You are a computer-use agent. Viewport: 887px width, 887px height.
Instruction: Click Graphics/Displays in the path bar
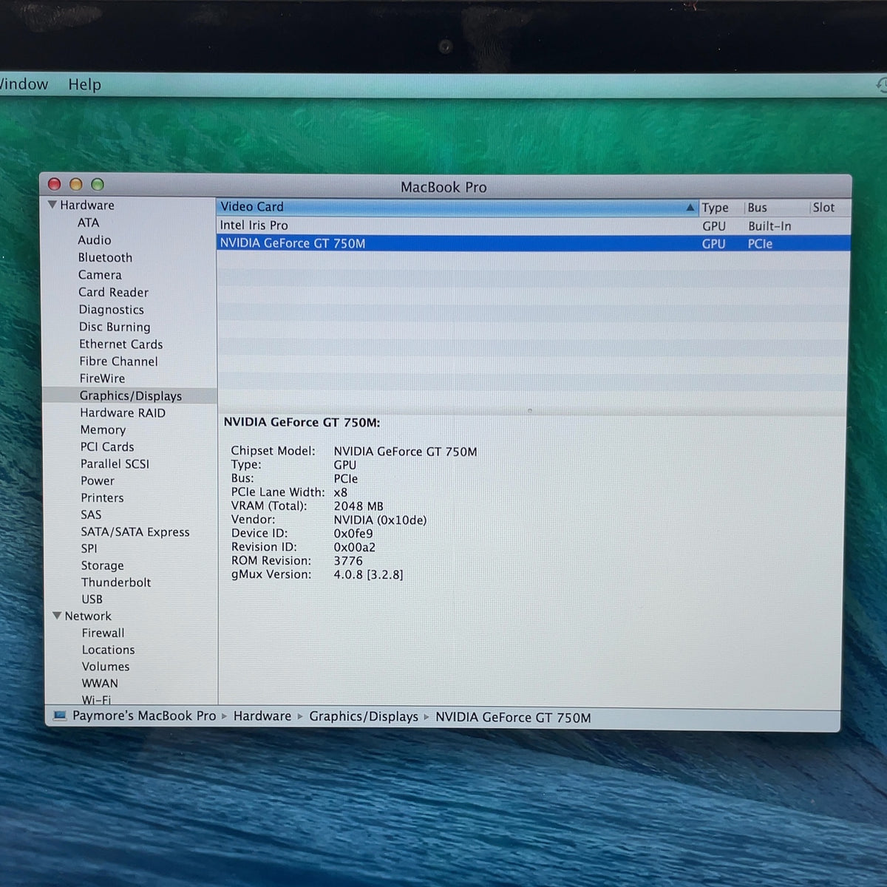[364, 716]
